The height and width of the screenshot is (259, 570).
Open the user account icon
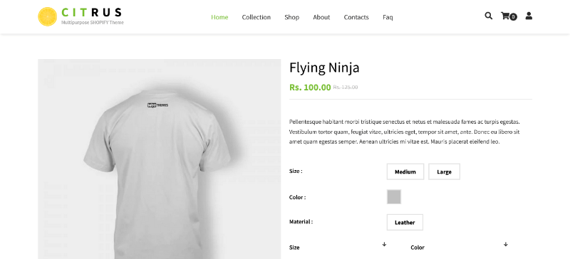point(529,16)
